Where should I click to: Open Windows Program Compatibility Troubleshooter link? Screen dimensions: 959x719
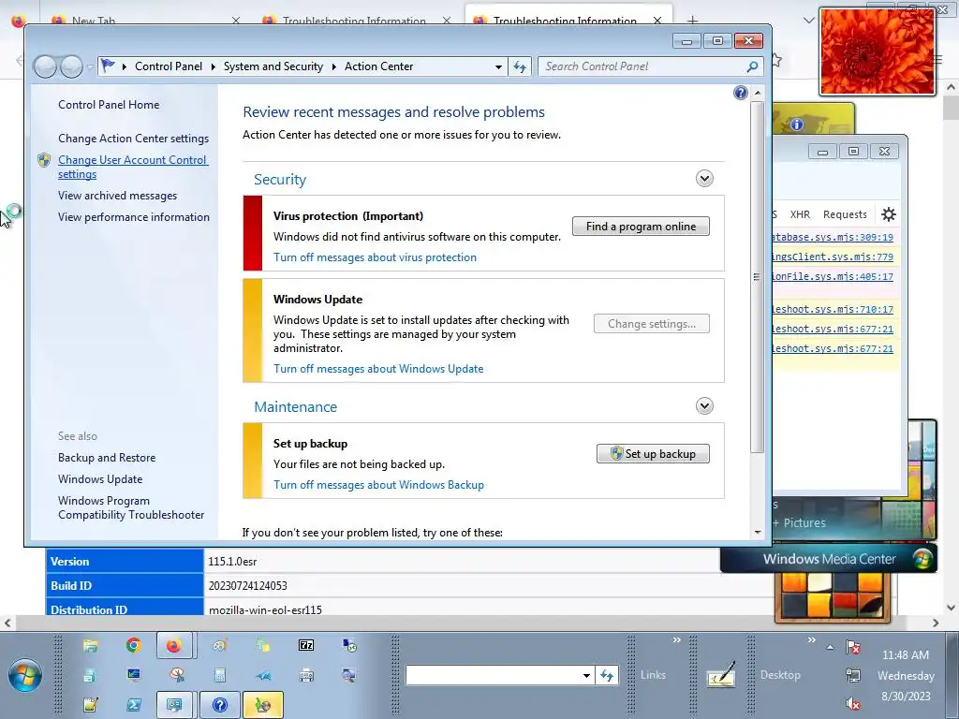[x=131, y=507]
